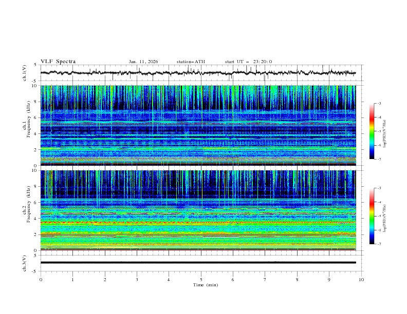Click the 3 minute tick label on time axis
Viewport: 407px width, 314px height.
[137, 280]
